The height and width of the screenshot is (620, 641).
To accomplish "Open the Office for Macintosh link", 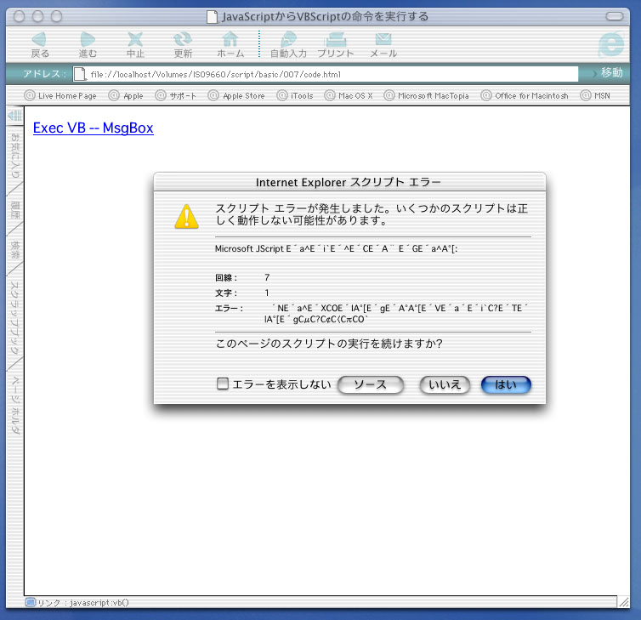I will pyautogui.click(x=525, y=96).
